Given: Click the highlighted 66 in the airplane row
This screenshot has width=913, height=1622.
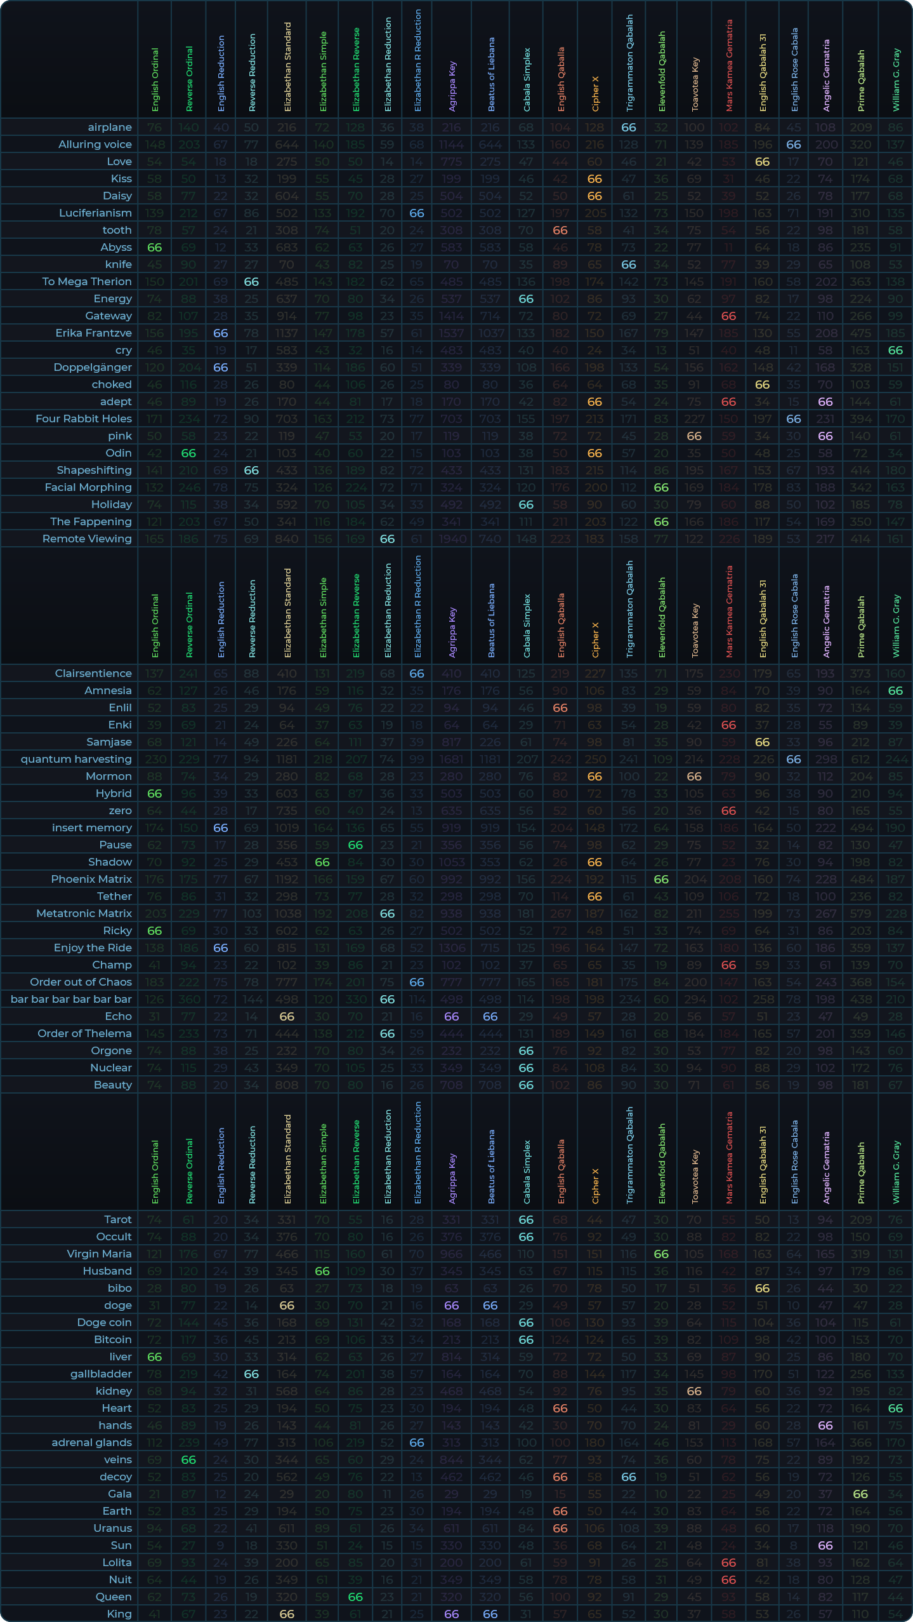Looking at the screenshot, I should [x=628, y=128].
